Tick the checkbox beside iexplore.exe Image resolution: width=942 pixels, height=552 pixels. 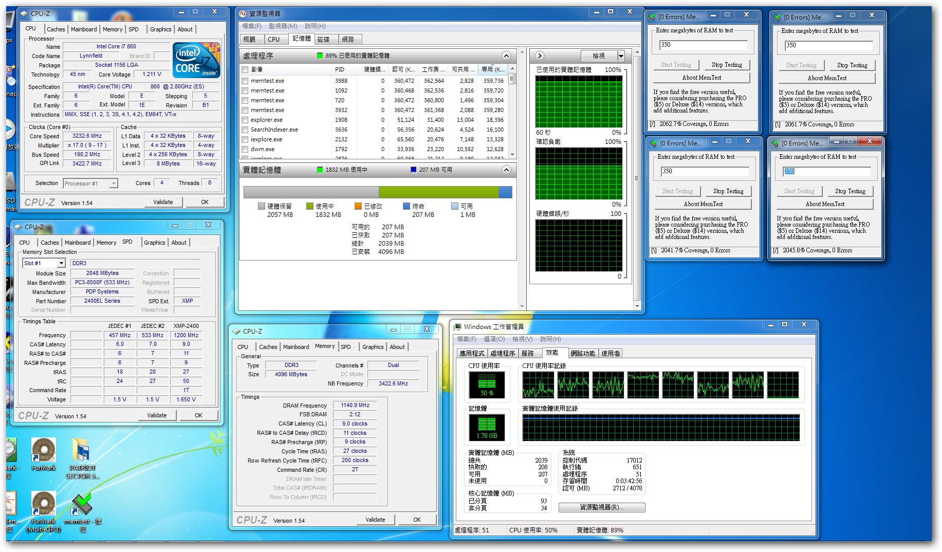[x=245, y=140]
